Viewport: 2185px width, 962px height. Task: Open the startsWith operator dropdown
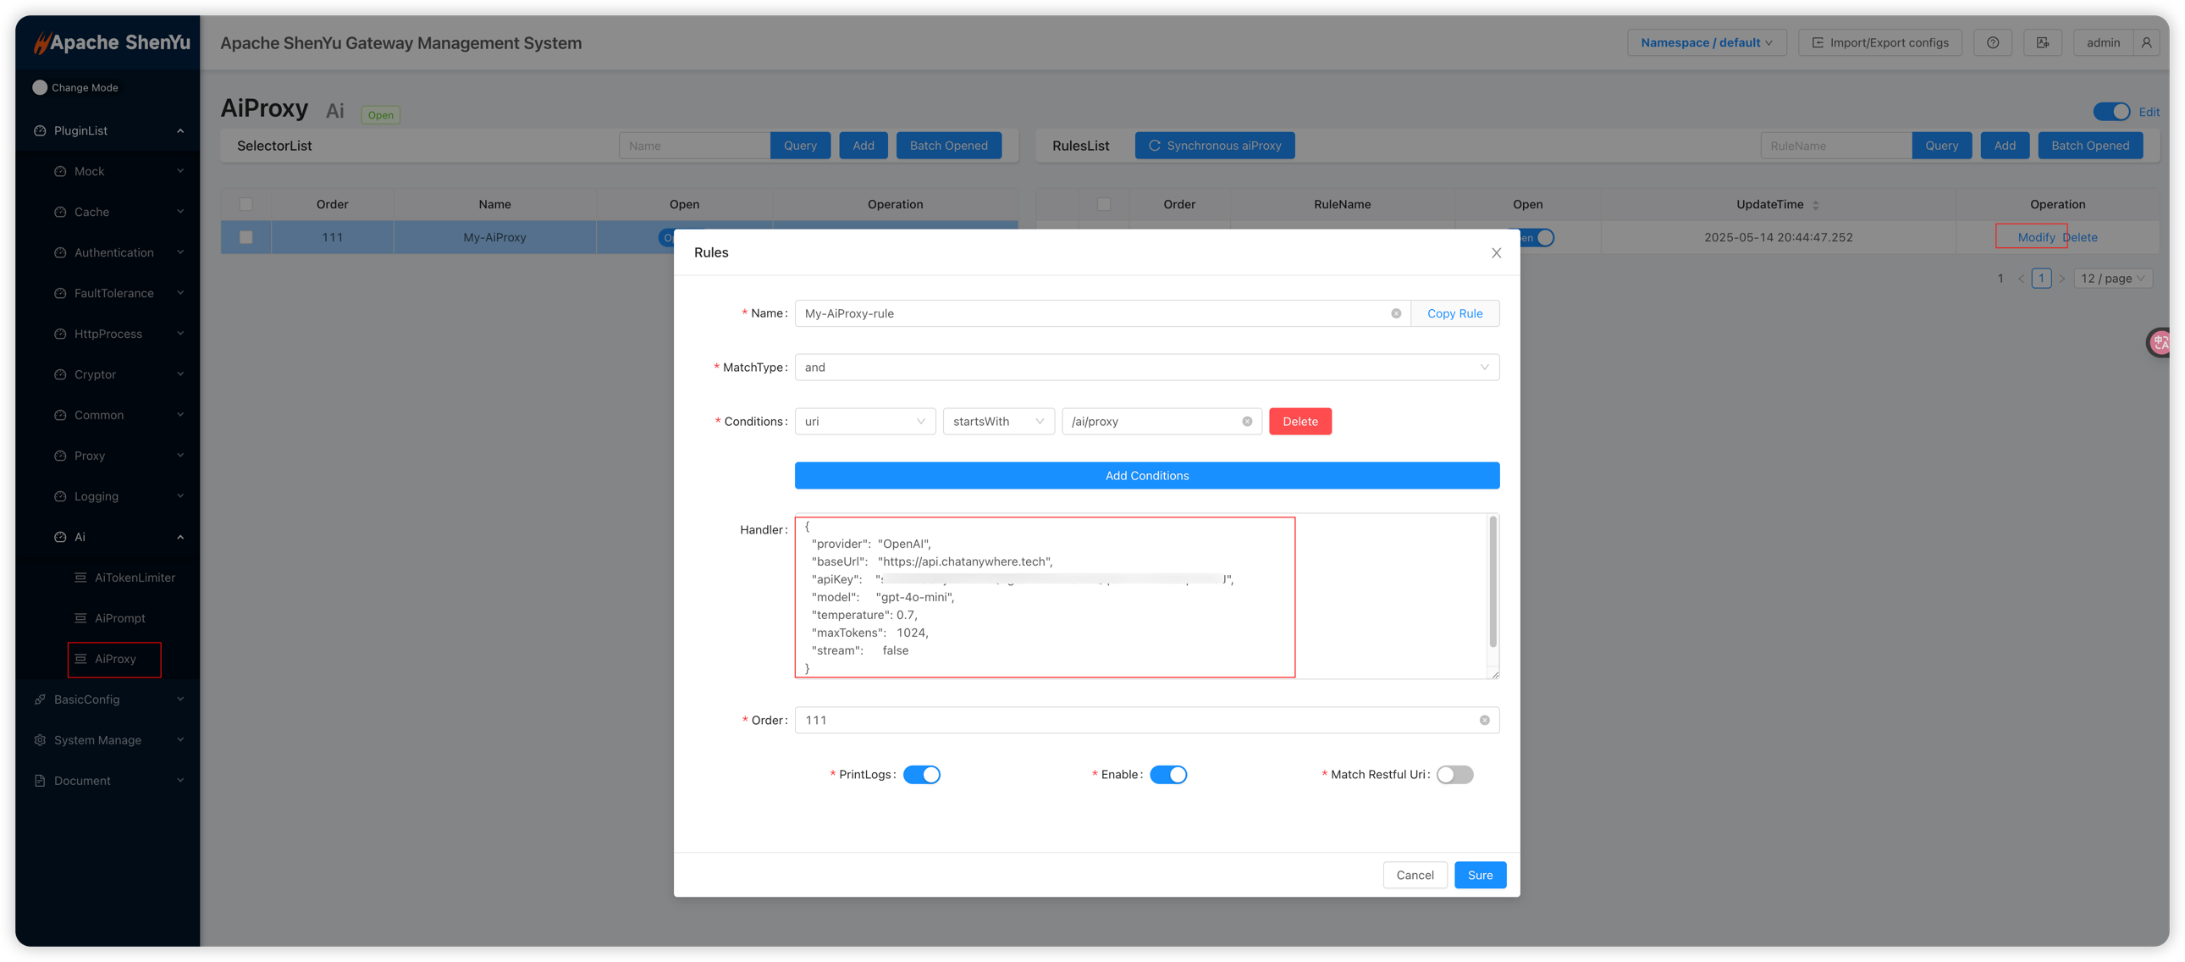click(997, 422)
